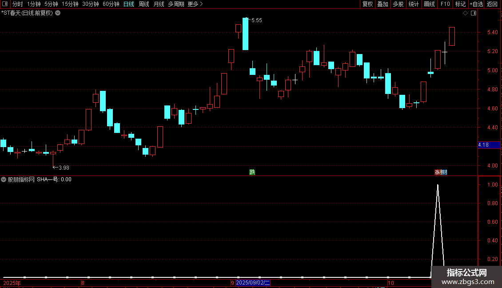This screenshot has height=288, width=502.
Task: Click the 复权 button
Action: pos(367,4)
